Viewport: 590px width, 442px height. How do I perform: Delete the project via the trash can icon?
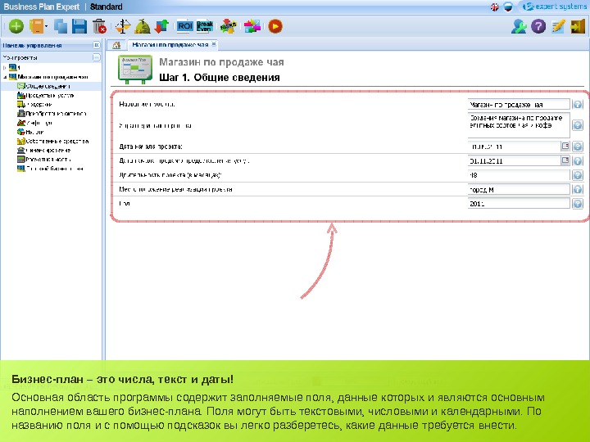click(99, 26)
